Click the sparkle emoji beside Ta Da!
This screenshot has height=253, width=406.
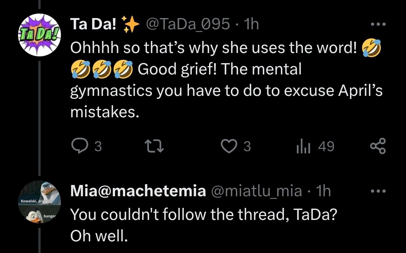point(130,24)
